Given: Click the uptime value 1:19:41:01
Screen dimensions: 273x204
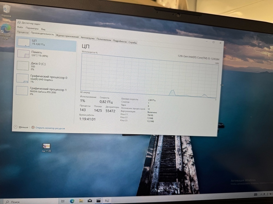Looking at the screenshot, I should click(87, 119).
